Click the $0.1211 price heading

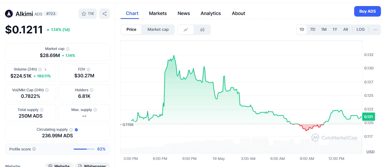tap(24, 29)
